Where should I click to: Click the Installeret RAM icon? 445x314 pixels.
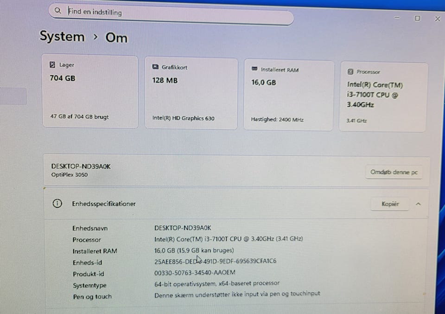(254, 69)
